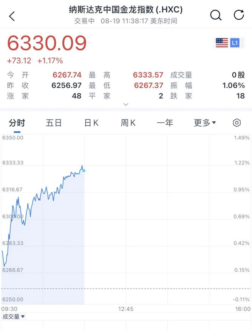This screenshot has width=252, height=330.
Task: Expand quote details with the down chevron
Action: point(126,104)
